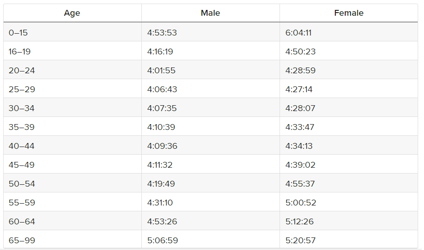Select female time 5:00:52
This screenshot has width=424, height=250.
click(x=301, y=203)
